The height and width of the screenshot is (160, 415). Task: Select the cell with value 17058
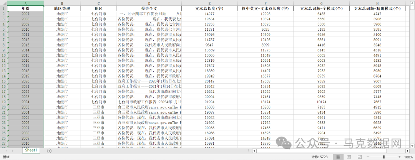tap(266, 81)
